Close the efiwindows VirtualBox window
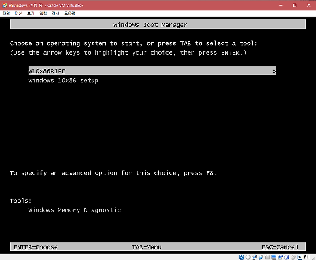The image size is (316, 260). 309,5
